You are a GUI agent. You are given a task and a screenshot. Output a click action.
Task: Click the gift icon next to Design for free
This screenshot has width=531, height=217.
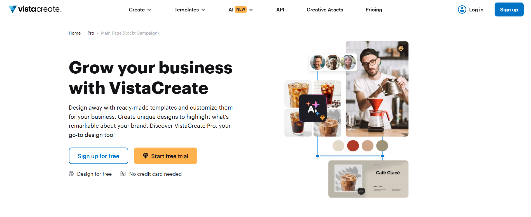71,174
